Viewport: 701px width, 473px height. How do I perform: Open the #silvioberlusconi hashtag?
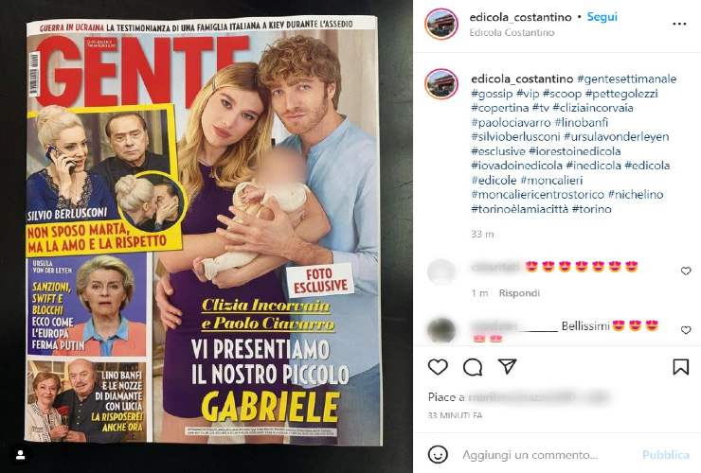[515, 136]
